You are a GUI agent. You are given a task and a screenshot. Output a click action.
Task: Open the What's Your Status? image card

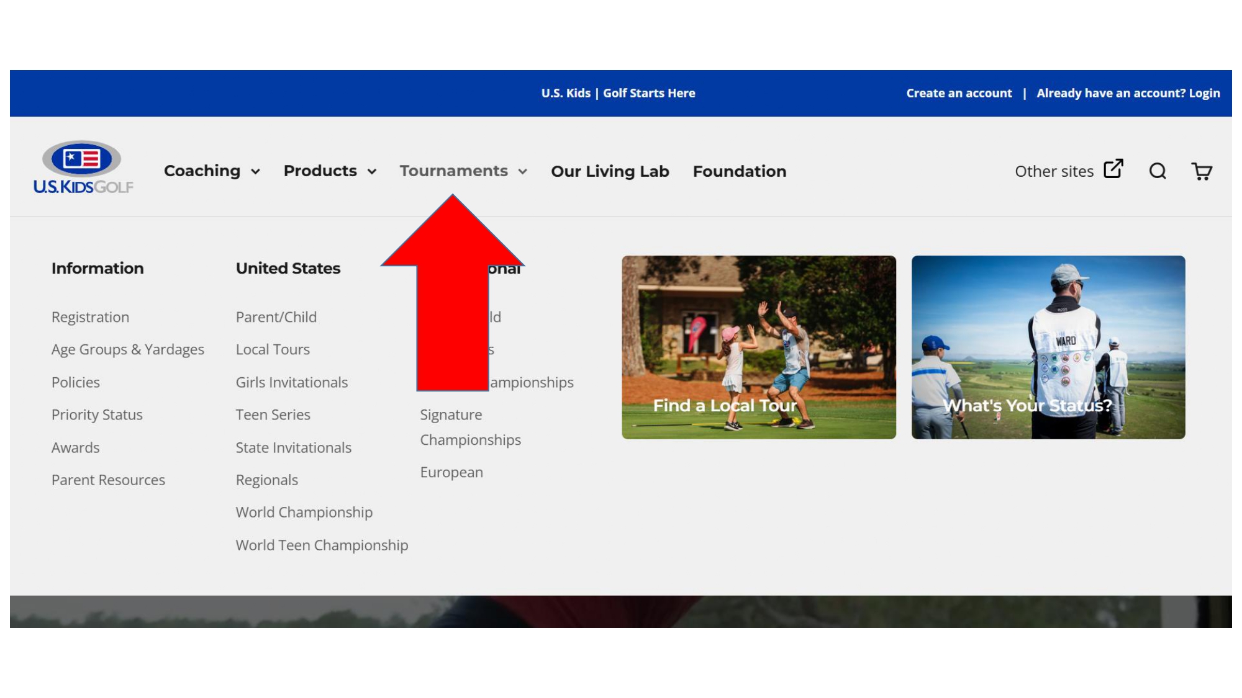tap(1048, 347)
